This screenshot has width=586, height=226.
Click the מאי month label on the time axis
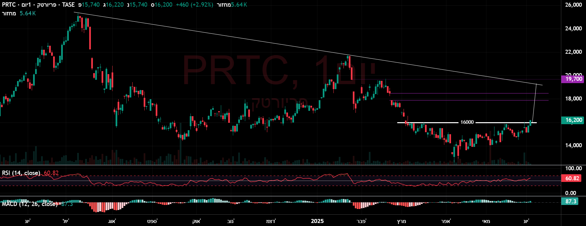pos(486,221)
